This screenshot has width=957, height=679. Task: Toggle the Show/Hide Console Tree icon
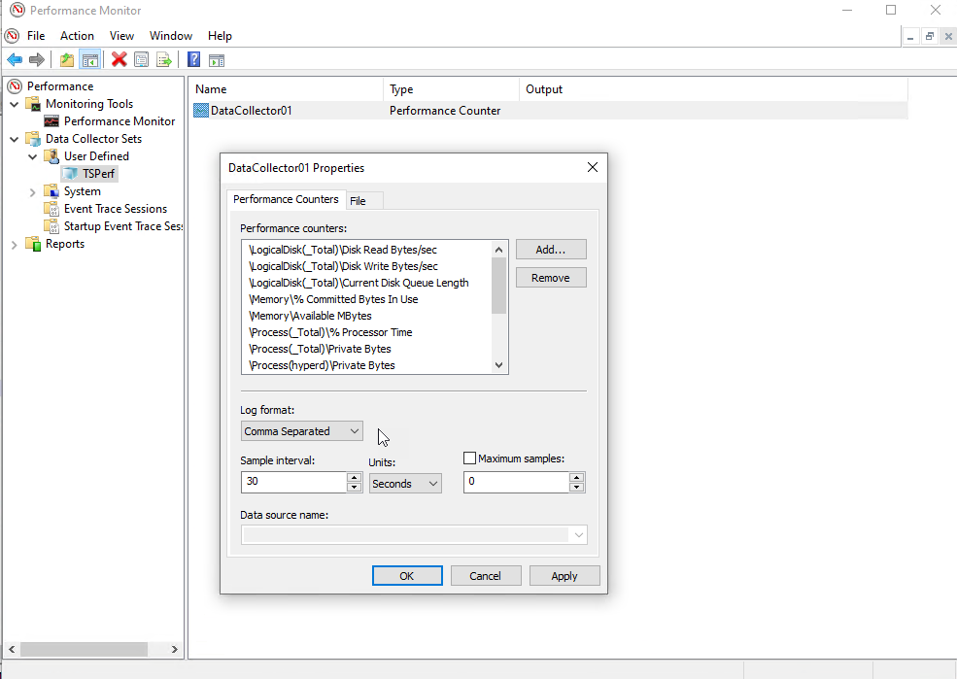click(x=90, y=59)
